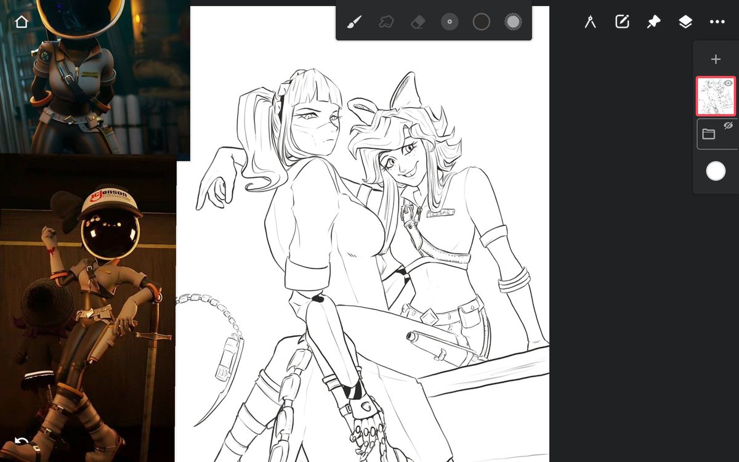Select top helmet character reference image
This screenshot has height=462, width=739.
tap(95, 77)
